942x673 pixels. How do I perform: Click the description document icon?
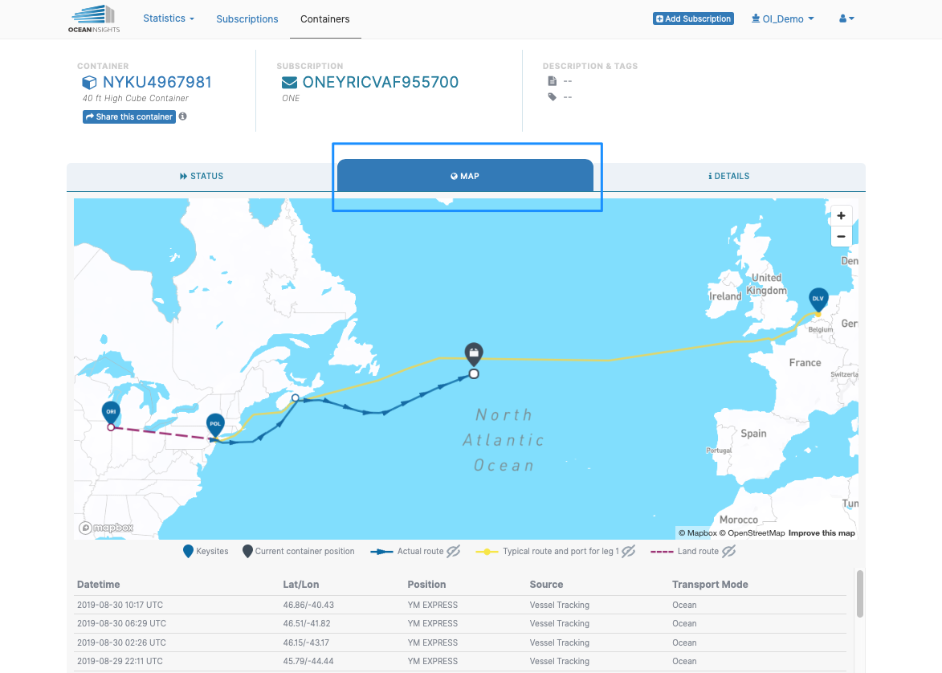552,80
